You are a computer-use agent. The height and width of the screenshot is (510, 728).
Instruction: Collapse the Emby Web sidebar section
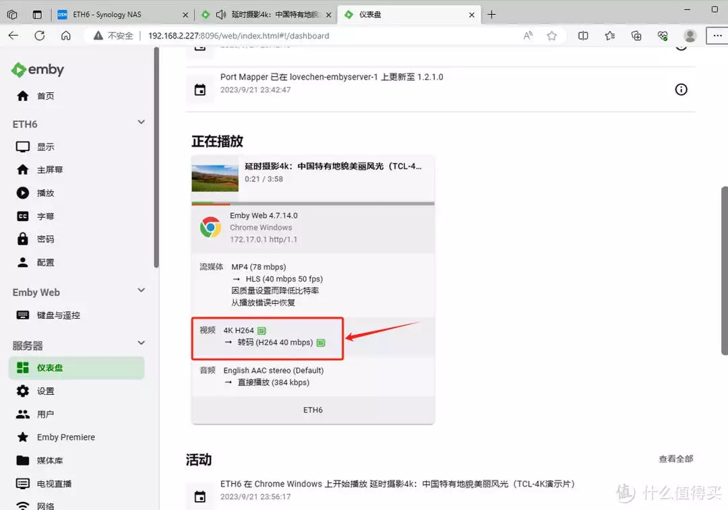pyautogui.click(x=141, y=290)
